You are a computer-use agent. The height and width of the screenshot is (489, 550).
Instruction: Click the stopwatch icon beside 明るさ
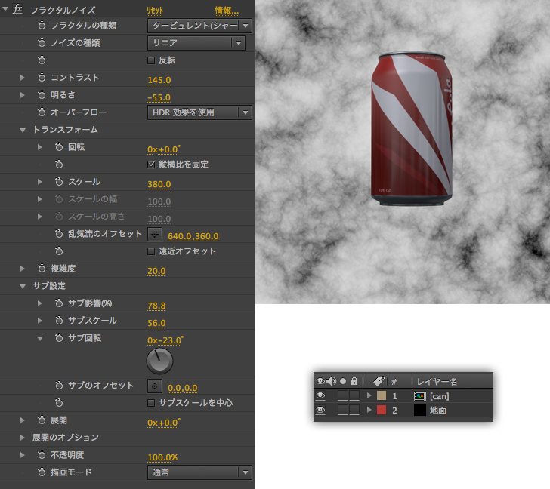point(42,96)
